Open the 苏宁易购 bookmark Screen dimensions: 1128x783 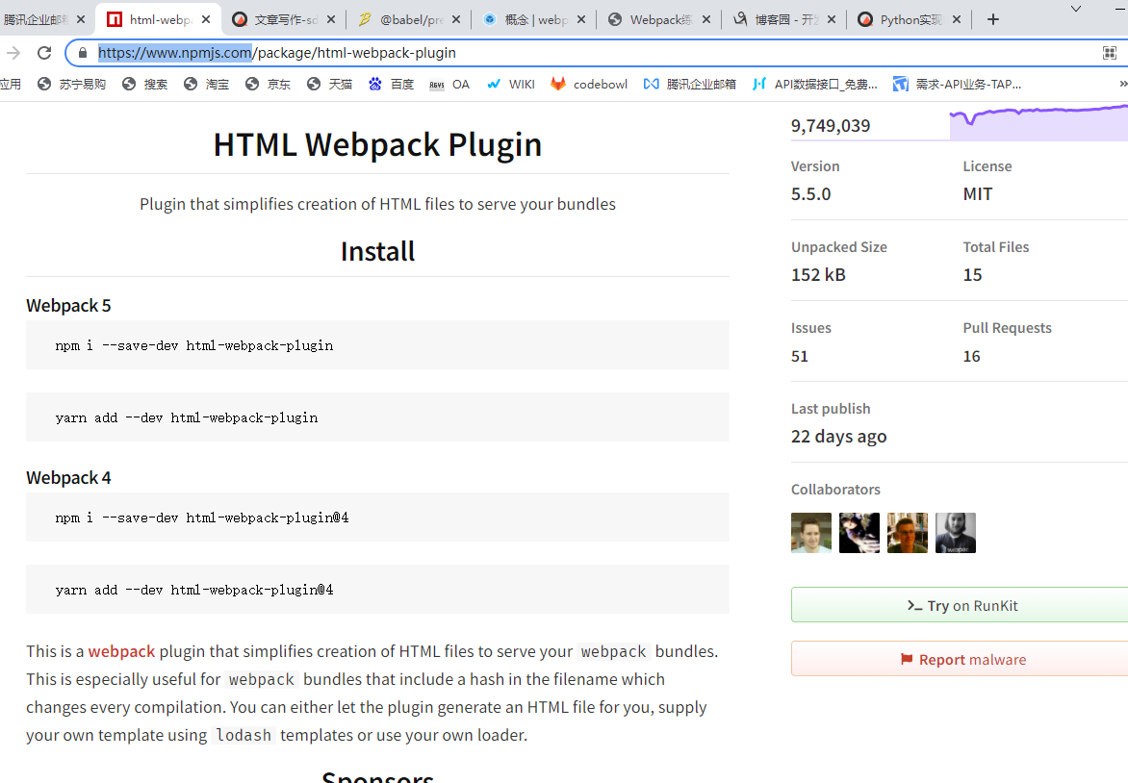(x=72, y=84)
